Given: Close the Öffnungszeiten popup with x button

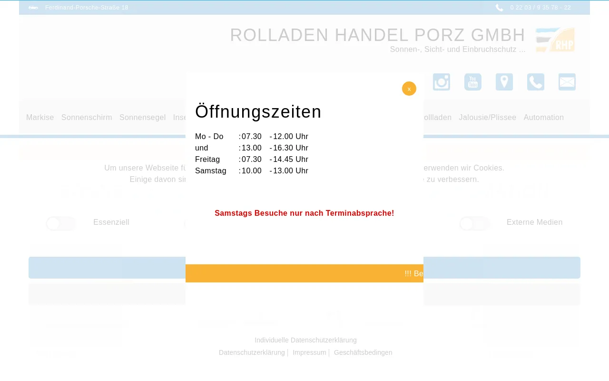Looking at the screenshot, I should (409, 89).
